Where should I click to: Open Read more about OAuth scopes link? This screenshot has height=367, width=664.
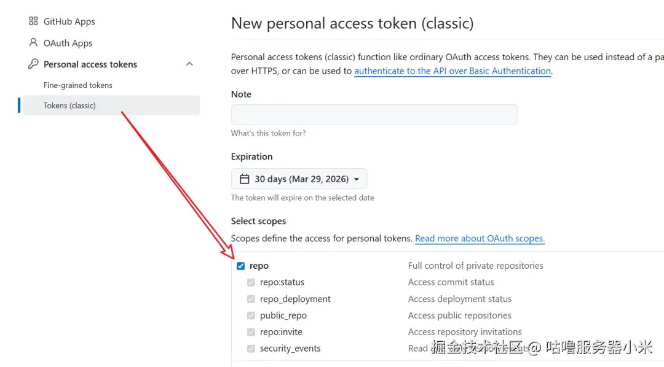coord(480,238)
